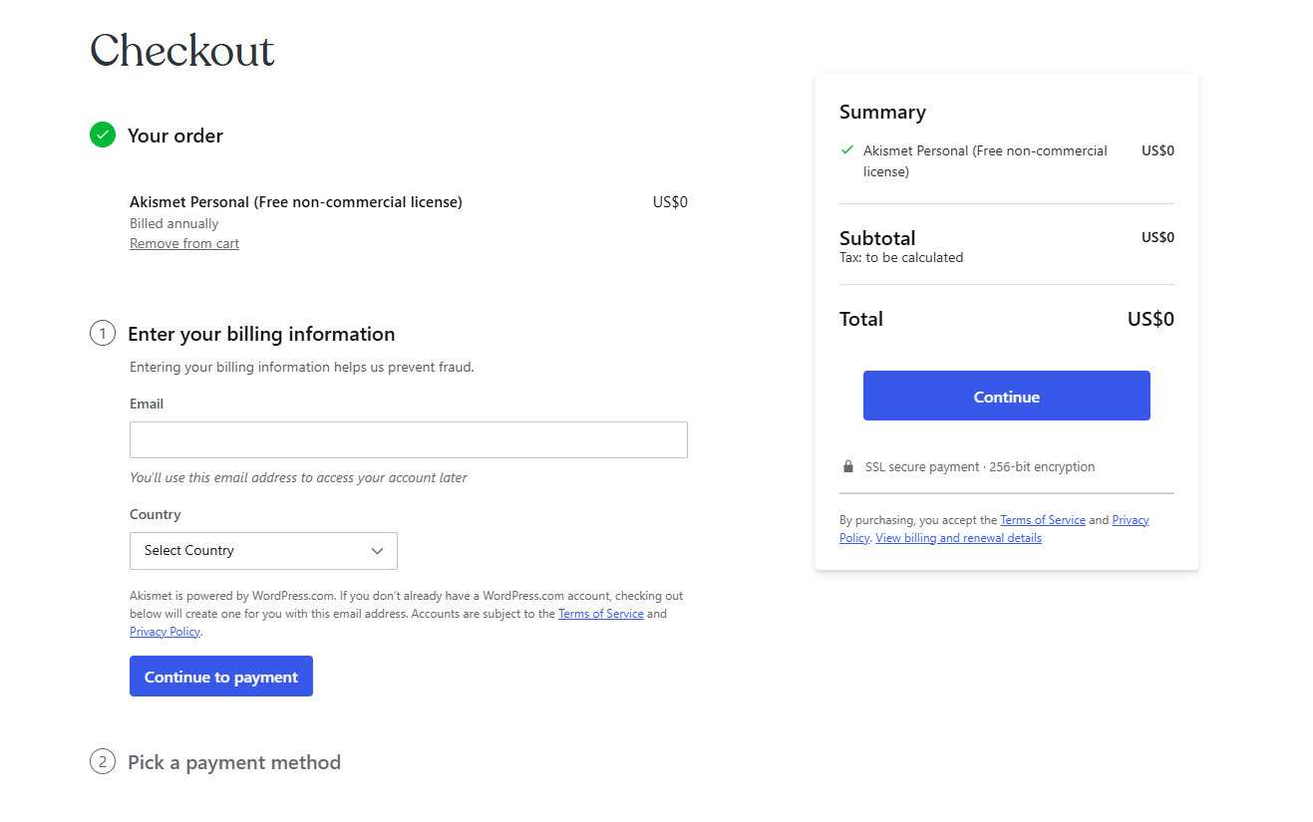View billing and renewal details

coord(958,538)
